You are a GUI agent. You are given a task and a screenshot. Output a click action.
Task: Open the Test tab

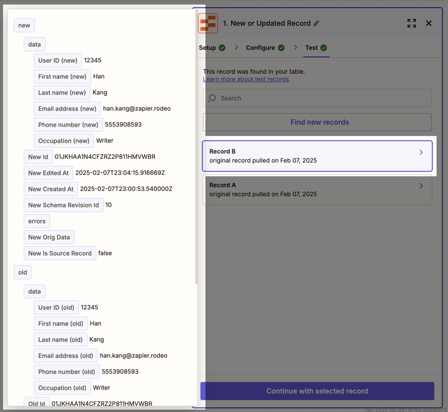pos(311,48)
